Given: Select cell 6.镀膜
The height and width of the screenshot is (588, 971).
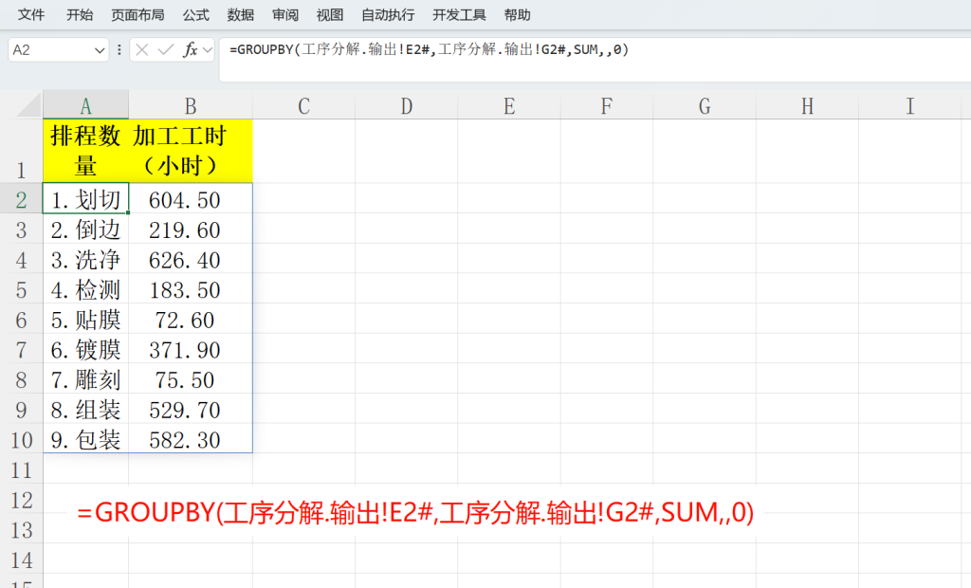Looking at the screenshot, I should [x=85, y=348].
